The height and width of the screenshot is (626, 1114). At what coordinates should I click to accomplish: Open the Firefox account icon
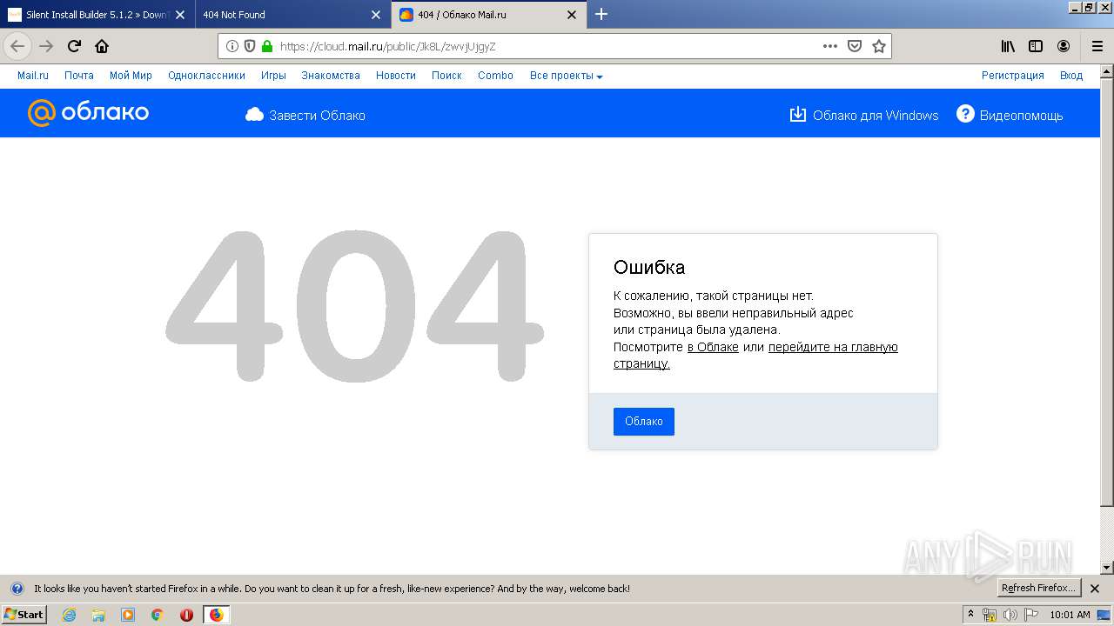[x=1064, y=46]
